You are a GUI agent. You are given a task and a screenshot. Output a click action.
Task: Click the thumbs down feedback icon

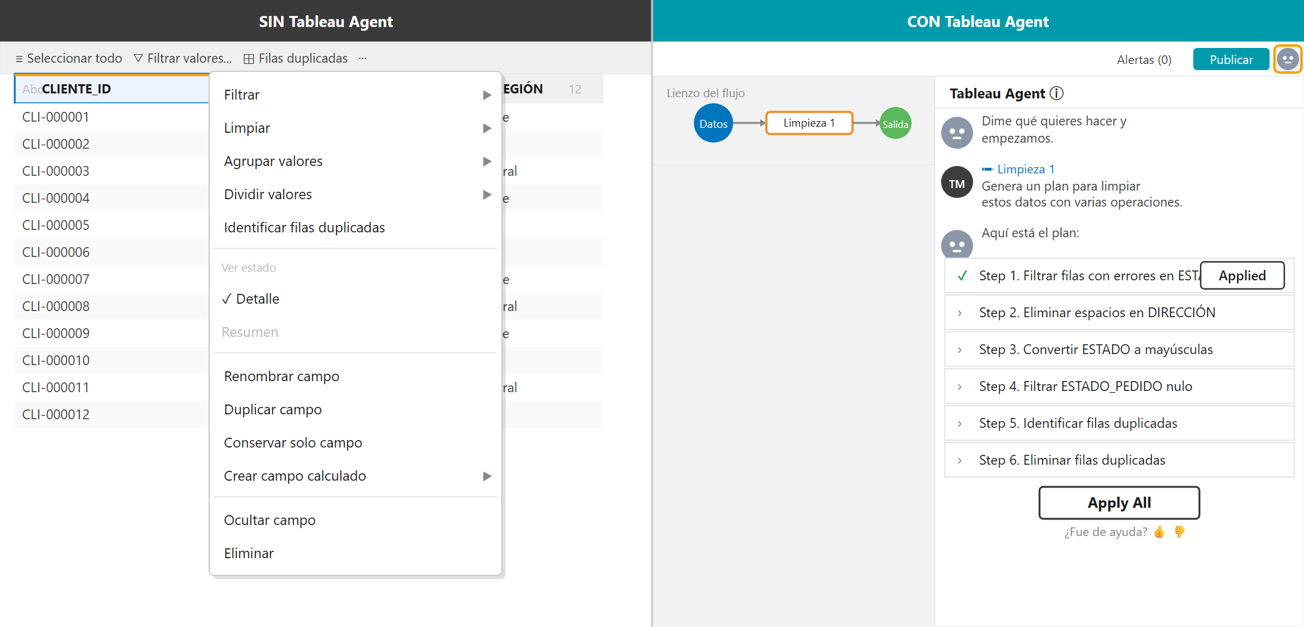click(1179, 532)
